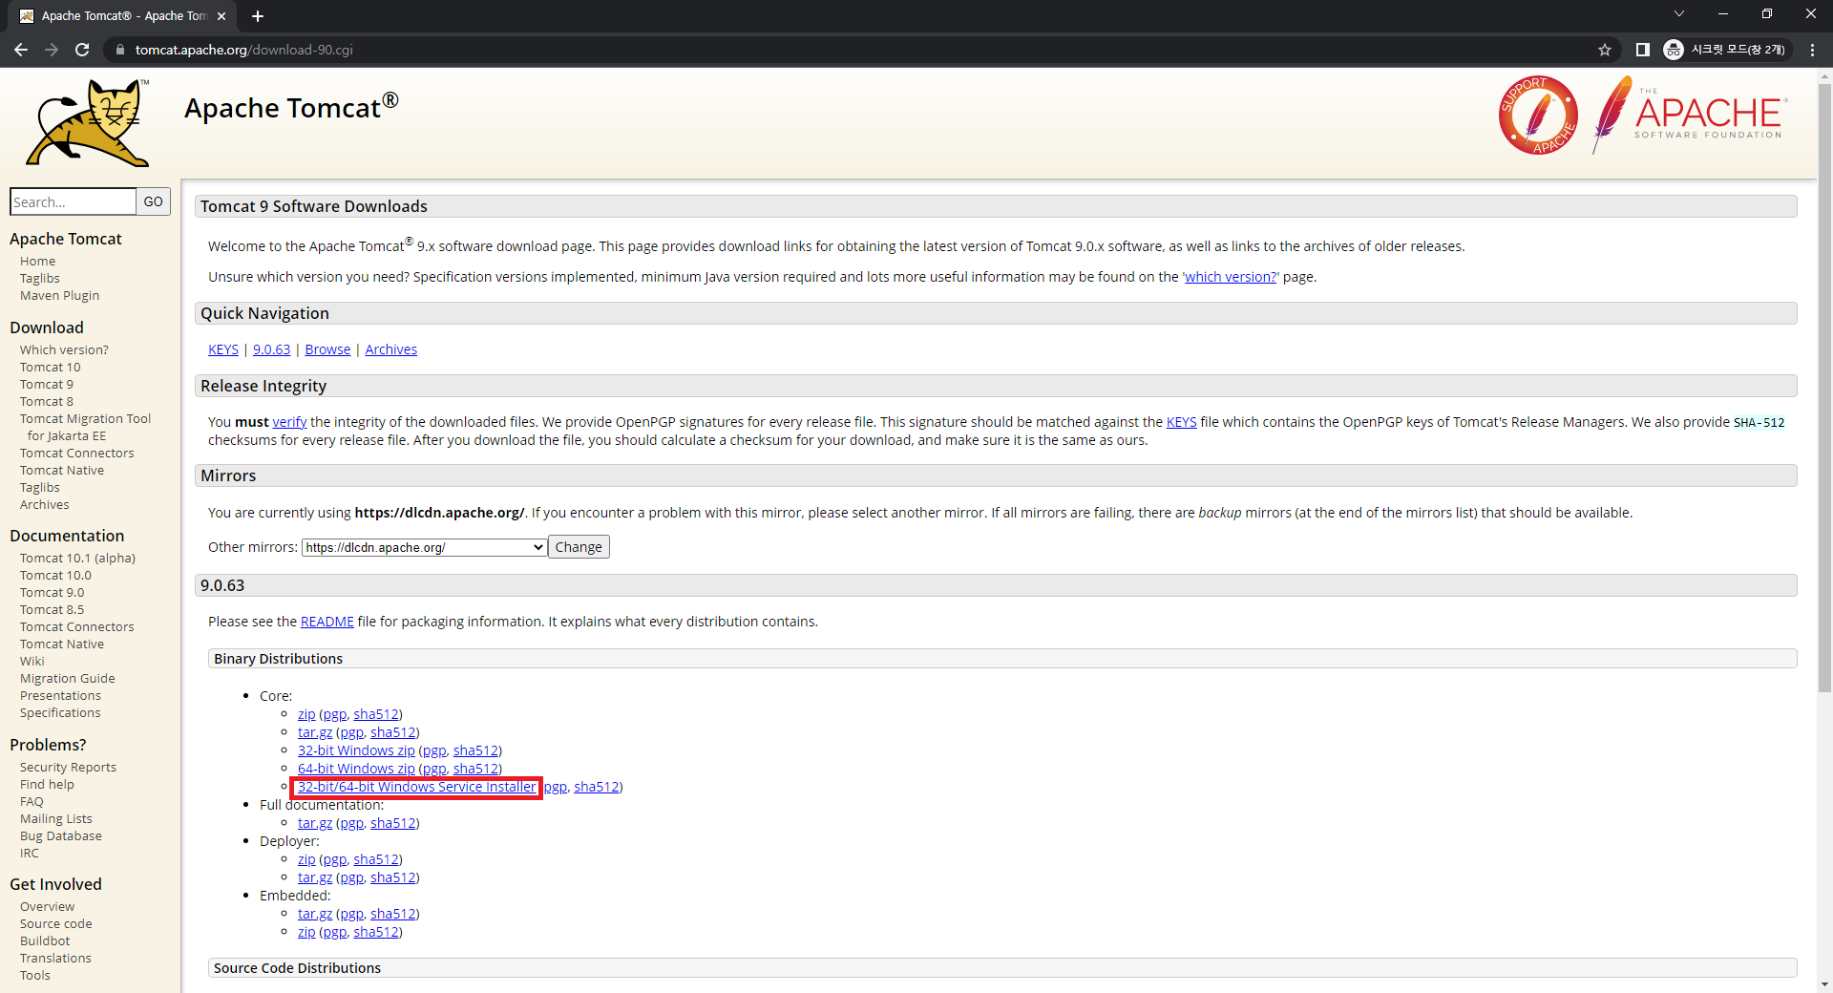Open the Home sidebar link
This screenshot has height=993, width=1833.
(x=37, y=262)
